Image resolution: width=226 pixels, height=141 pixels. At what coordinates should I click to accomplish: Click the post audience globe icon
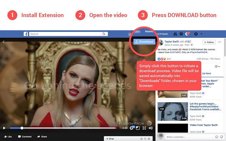tap(192, 45)
